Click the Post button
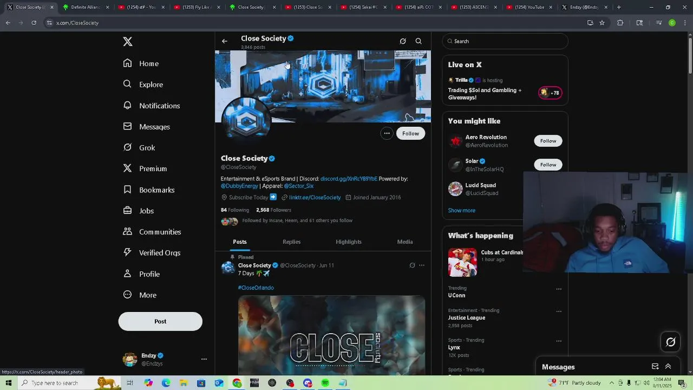This screenshot has height=390, width=693. click(160, 321)
